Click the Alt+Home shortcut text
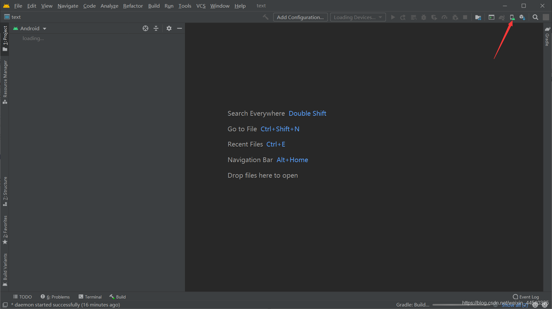Viewport: 552px width, 309px height. [x=292, y=160]
